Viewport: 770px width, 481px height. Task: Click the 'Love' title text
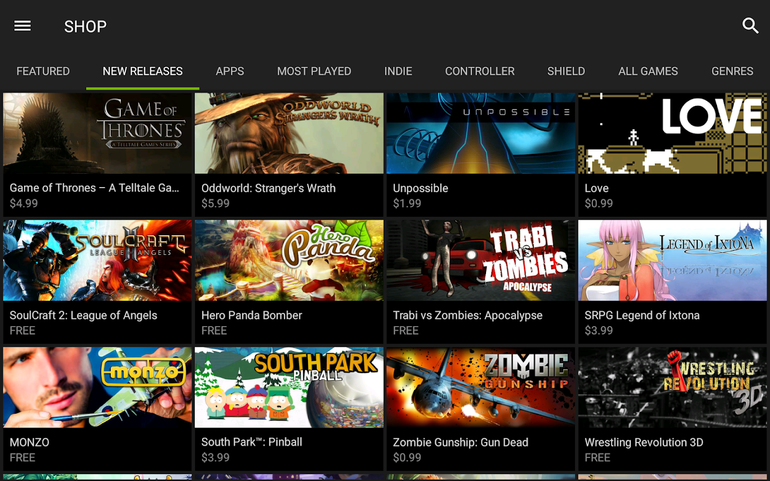tap(597, 188)
